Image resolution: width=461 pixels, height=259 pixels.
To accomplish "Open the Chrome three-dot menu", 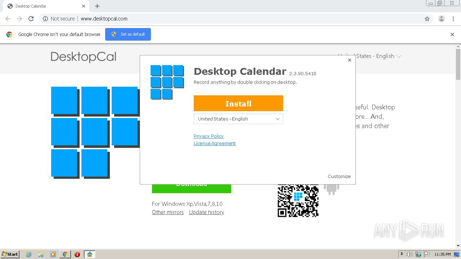I will (x=453, y=19).
